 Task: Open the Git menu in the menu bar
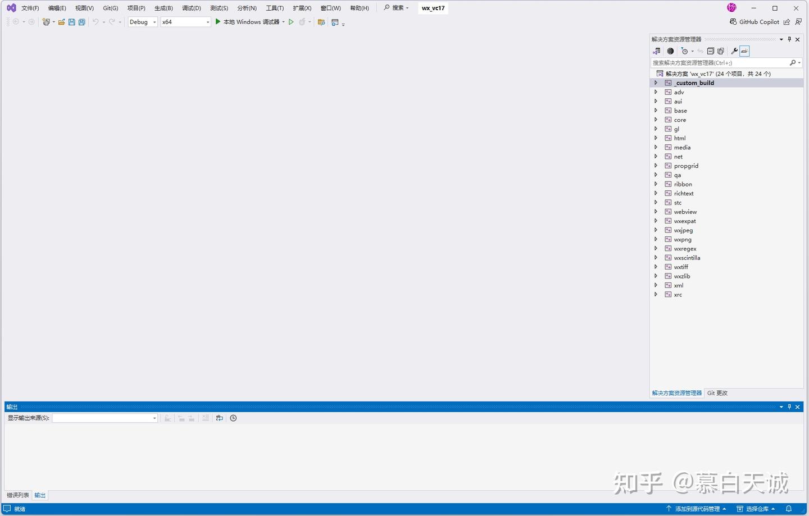click(x=110, y=8)
